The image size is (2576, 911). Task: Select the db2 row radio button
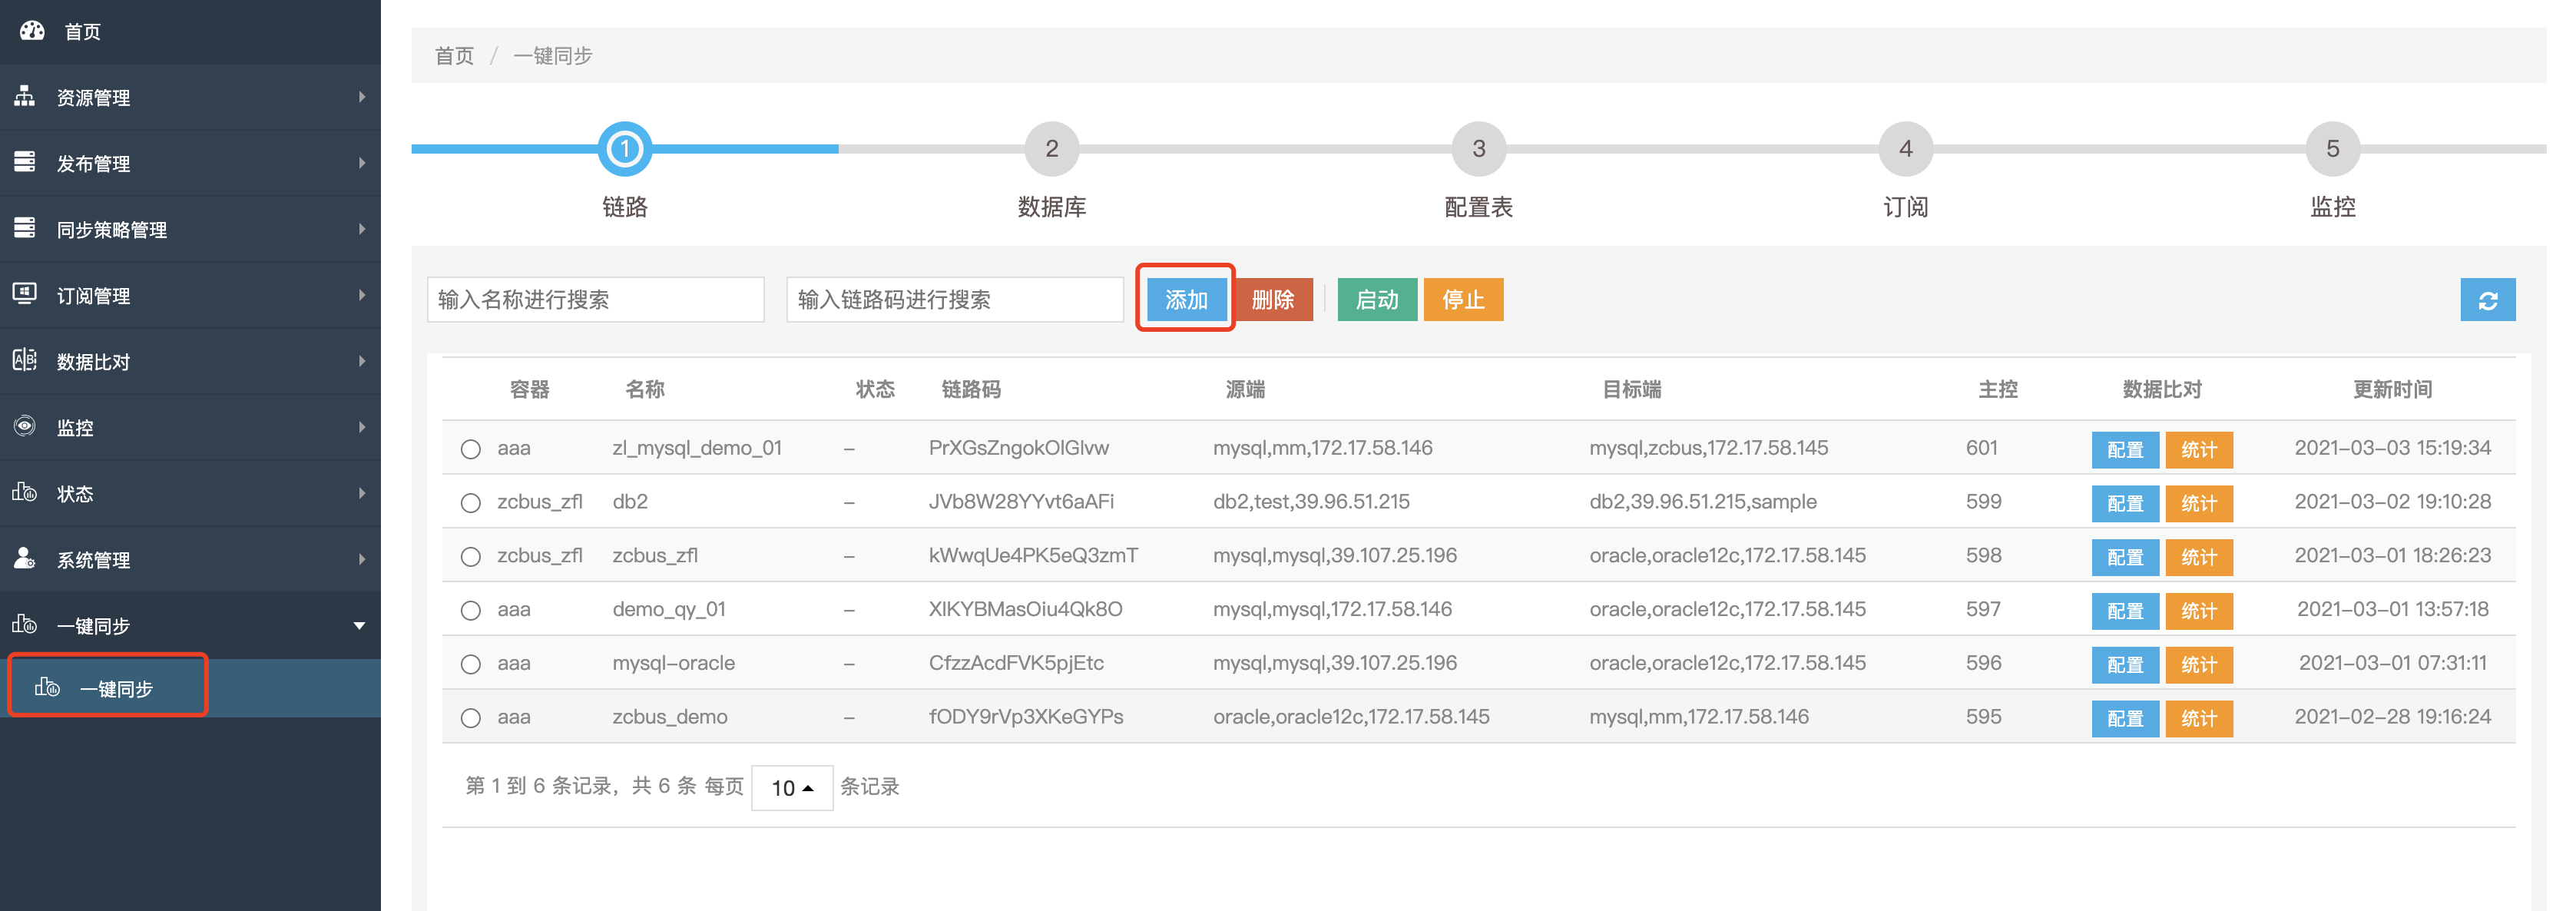[470, 503]
